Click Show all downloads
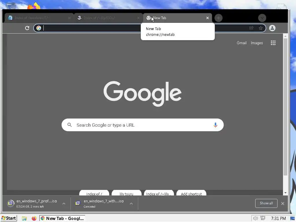 266,203
